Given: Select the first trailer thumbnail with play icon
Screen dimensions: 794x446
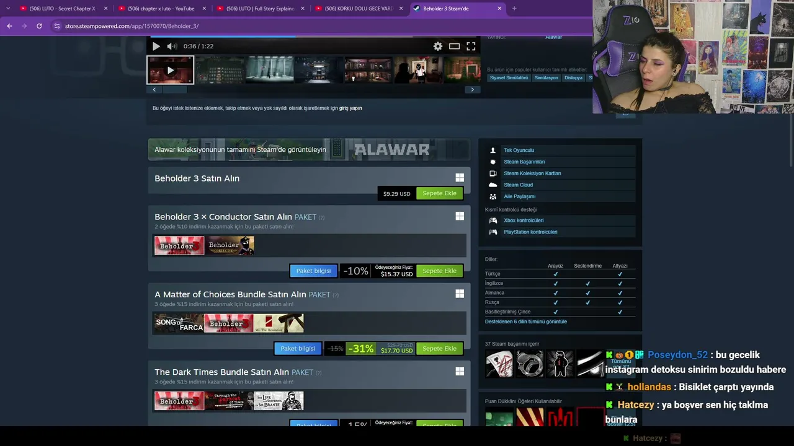Looking at the screenshot, I should pos(171,70).
